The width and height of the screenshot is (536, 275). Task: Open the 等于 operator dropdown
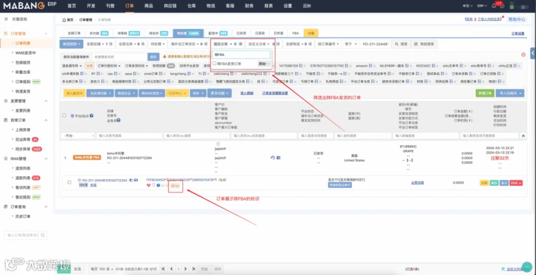click(x=351, y=44)
